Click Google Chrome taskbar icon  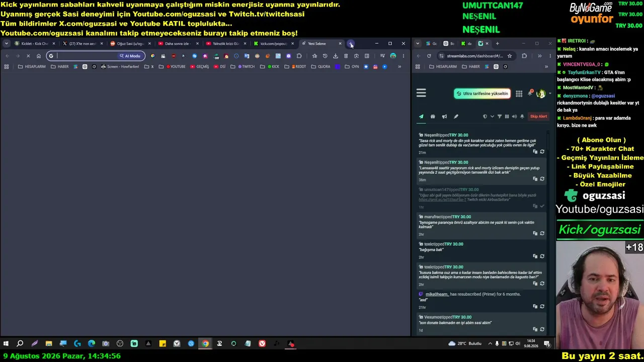pos(205,344)
